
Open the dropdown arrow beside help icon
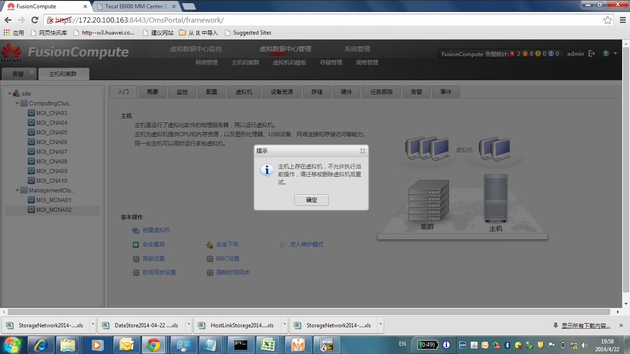tap(615, 54)
